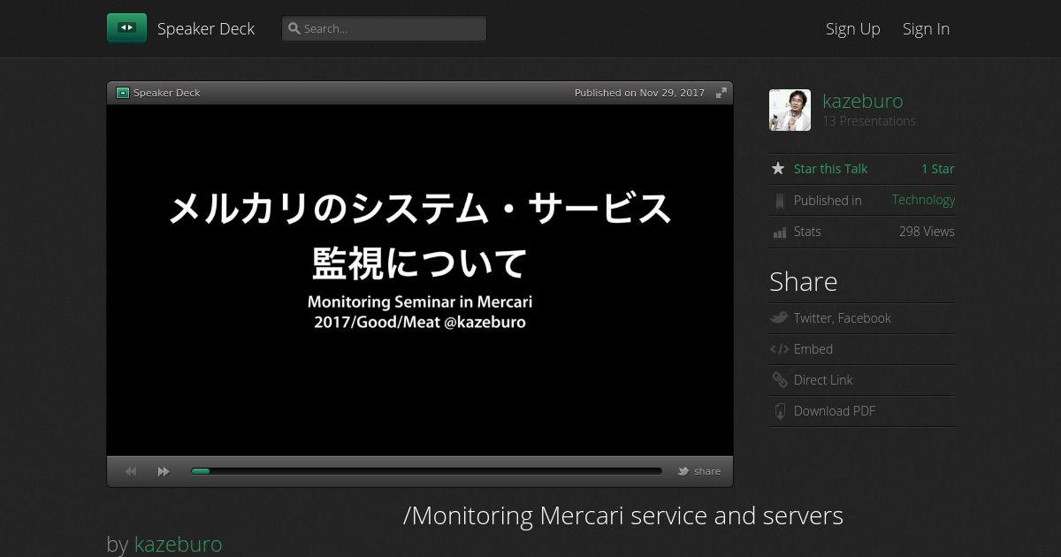
Task: Advance to next slide with forward button
Action: coord(164,471)
